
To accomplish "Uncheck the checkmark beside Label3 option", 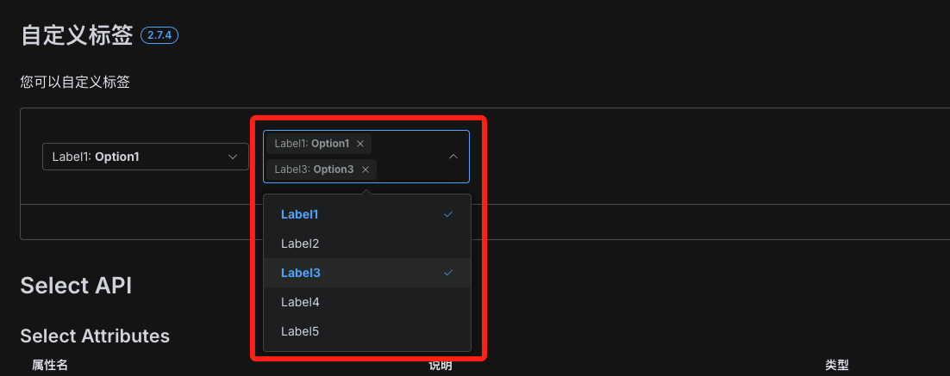I will (x=448, y=273).
